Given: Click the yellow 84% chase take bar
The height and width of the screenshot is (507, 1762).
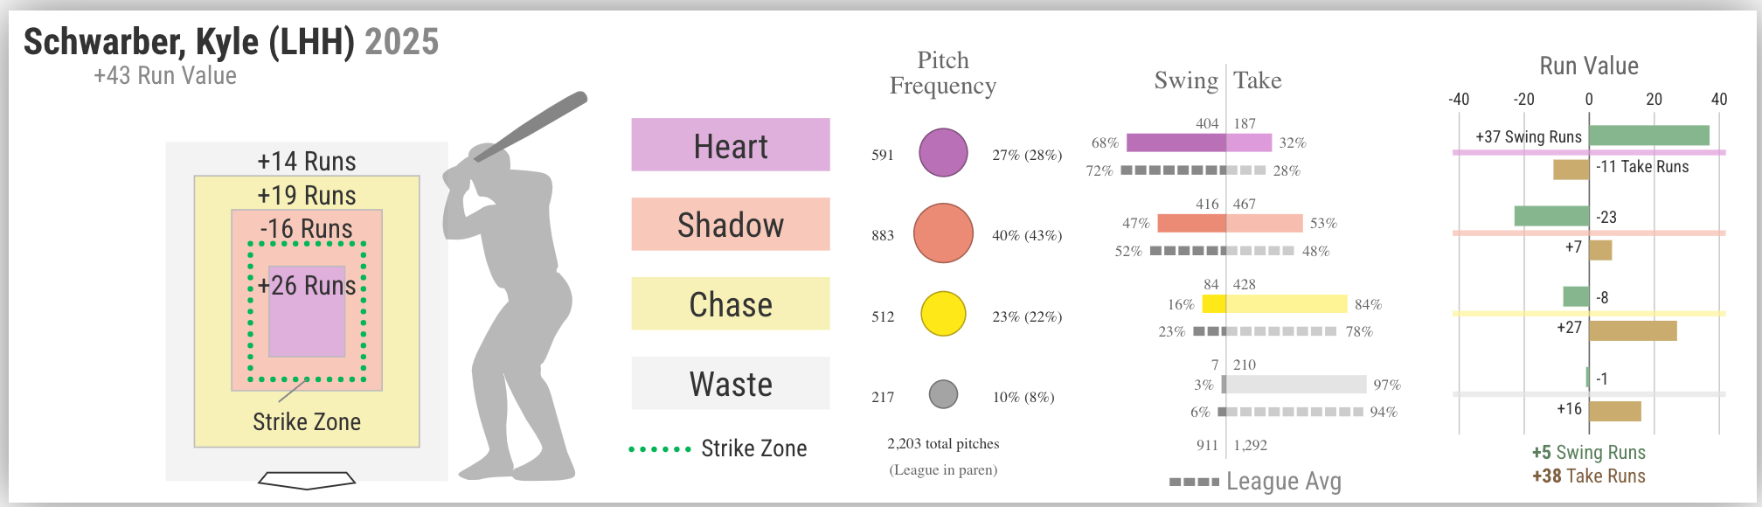Looking at the screenshot, I should (x=1286, y=304).
